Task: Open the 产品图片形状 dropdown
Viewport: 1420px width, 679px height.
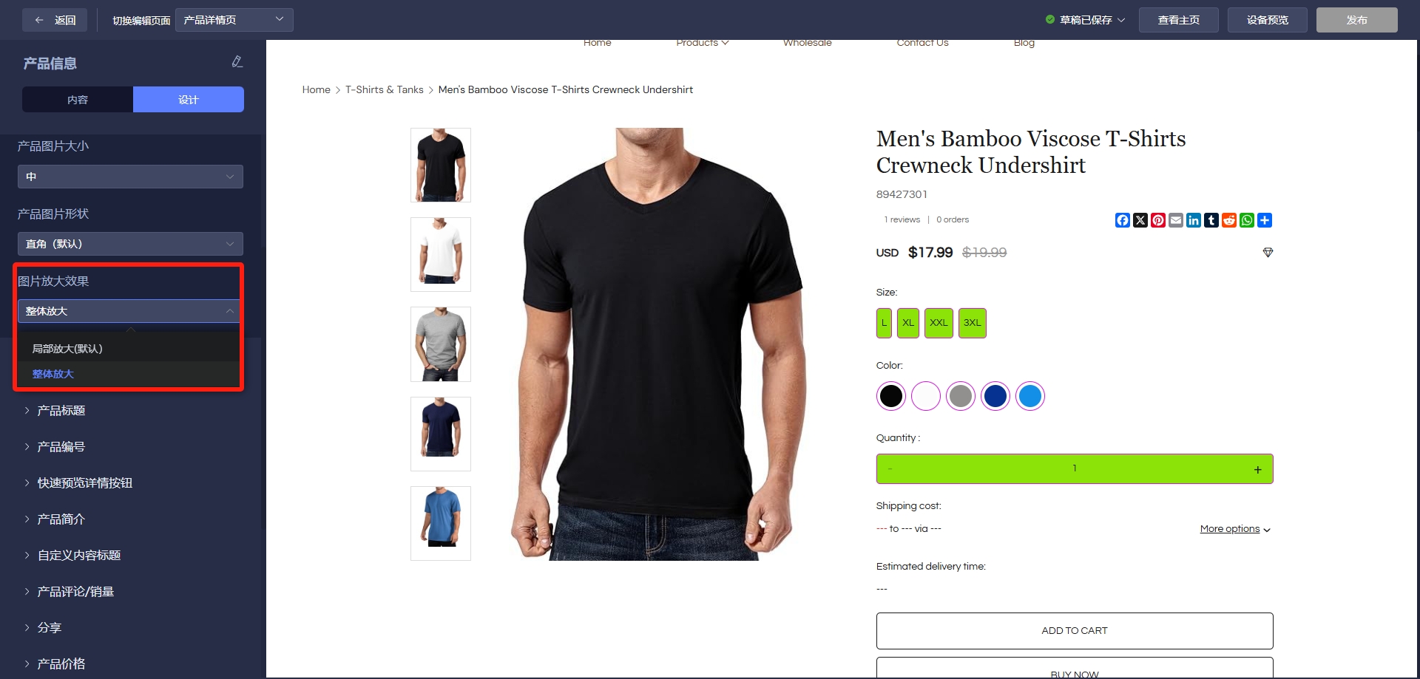Action: pyautogui.click(x=130, y=244)
